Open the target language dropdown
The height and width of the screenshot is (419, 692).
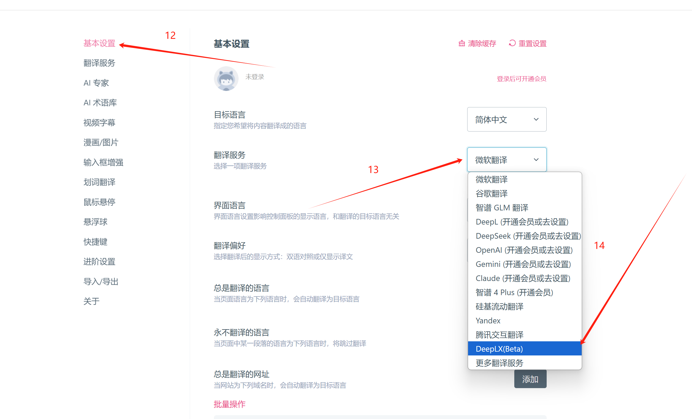tap(507, 119)
